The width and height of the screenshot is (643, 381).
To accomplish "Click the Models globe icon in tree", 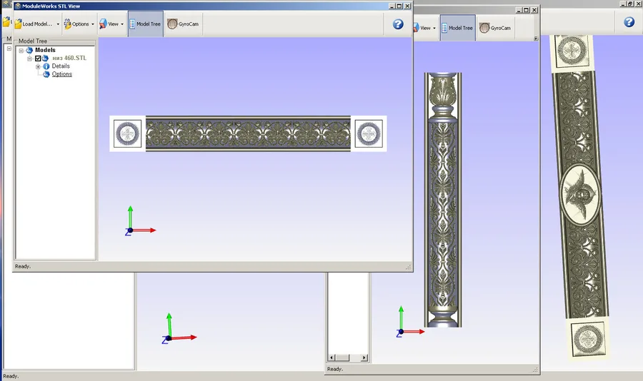I will coord(29,50).
